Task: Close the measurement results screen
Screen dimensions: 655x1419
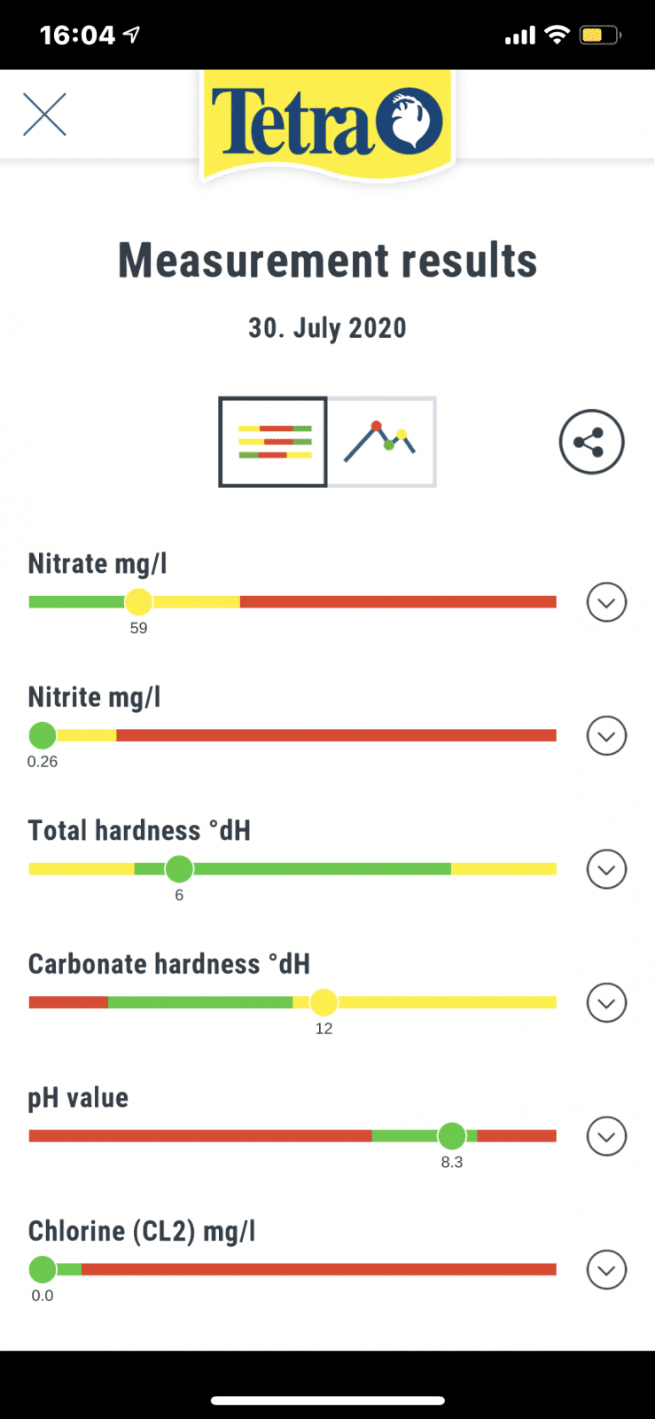Action: [x=44, y=114]
